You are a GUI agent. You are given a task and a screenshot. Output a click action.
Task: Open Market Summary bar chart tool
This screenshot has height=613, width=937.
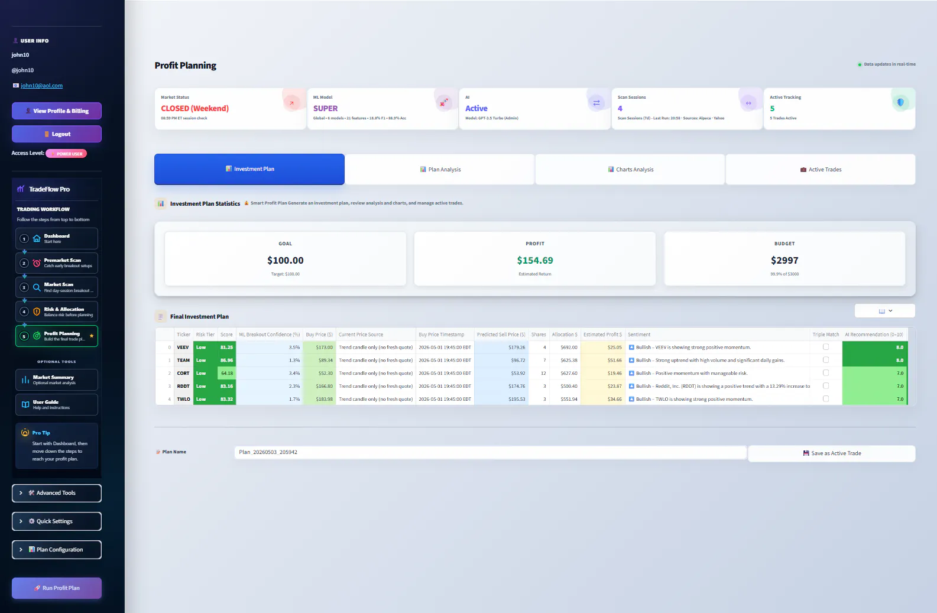pyautogui.click(x=57, y=380)
